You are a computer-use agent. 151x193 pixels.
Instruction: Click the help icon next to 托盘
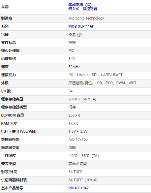79,35
